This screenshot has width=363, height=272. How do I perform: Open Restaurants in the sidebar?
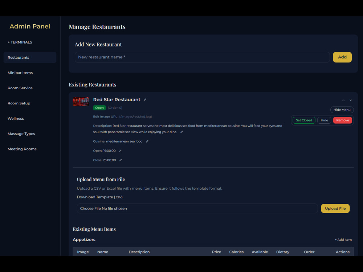pos(30,57)
